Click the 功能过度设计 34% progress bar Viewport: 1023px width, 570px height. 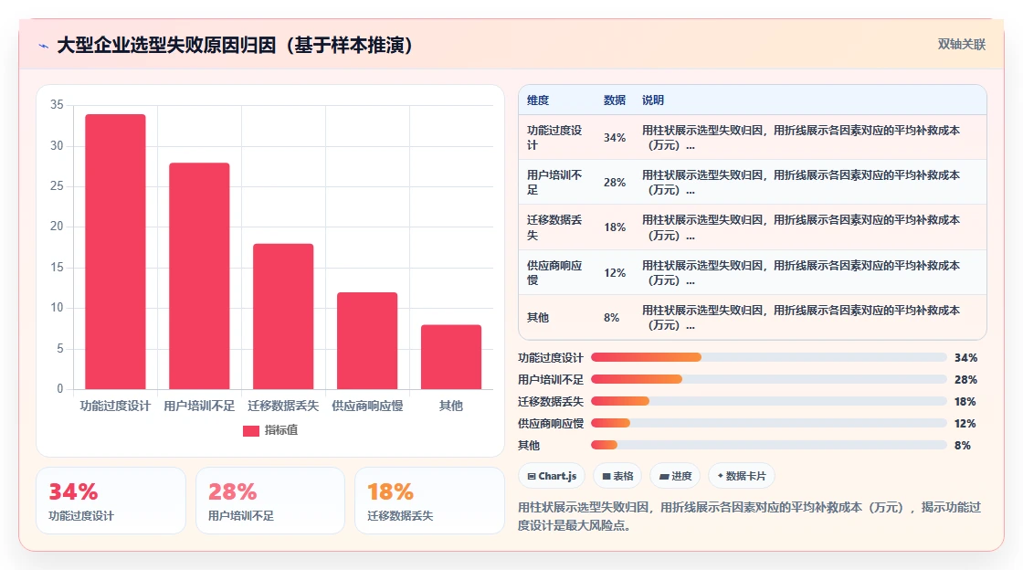(768, 357)
